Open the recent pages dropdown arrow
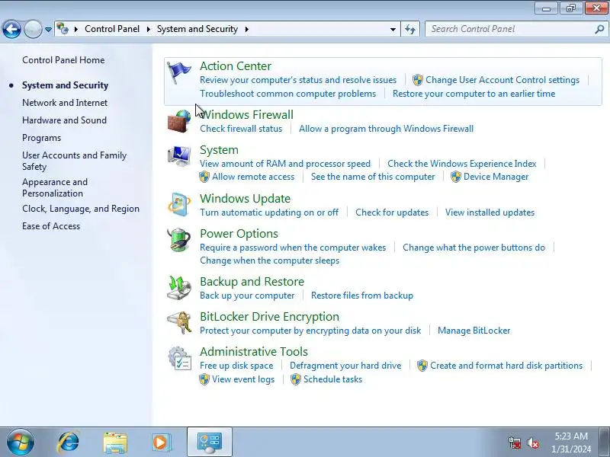 coord(48,30)
